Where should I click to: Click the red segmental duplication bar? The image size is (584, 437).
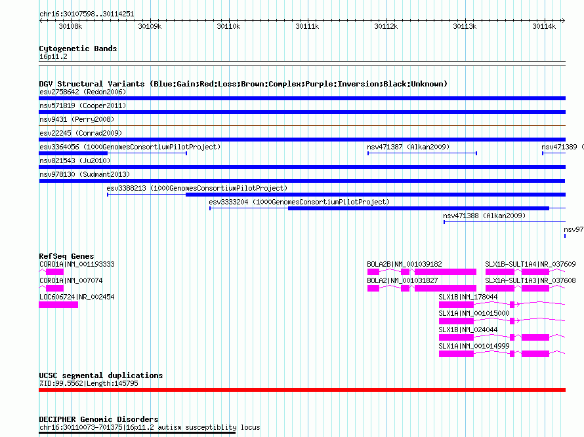click(302, 390)
